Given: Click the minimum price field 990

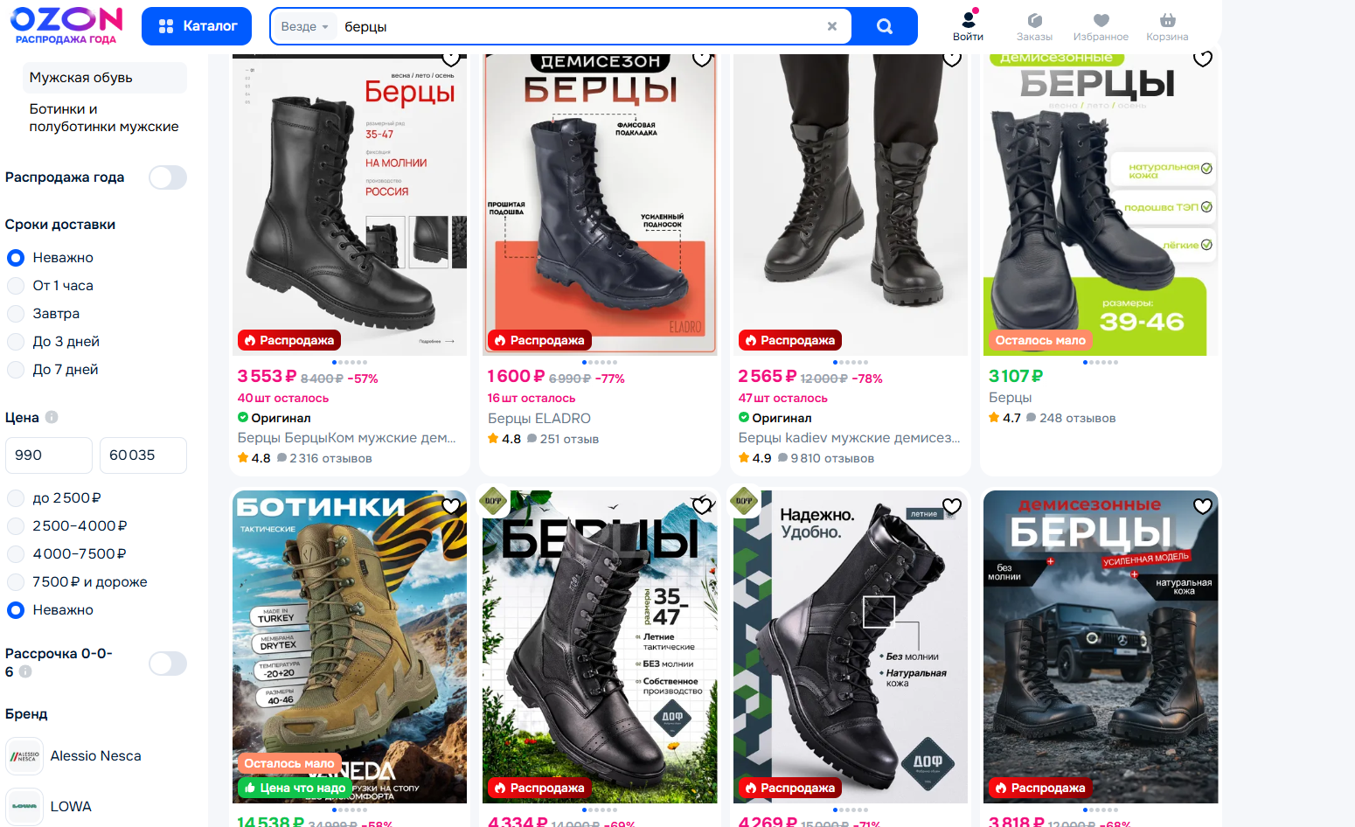Looking at the screenshot, I should coord(49,455).
